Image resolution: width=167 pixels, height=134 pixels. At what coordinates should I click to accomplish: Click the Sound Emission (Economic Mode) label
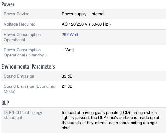coord(29,89)
